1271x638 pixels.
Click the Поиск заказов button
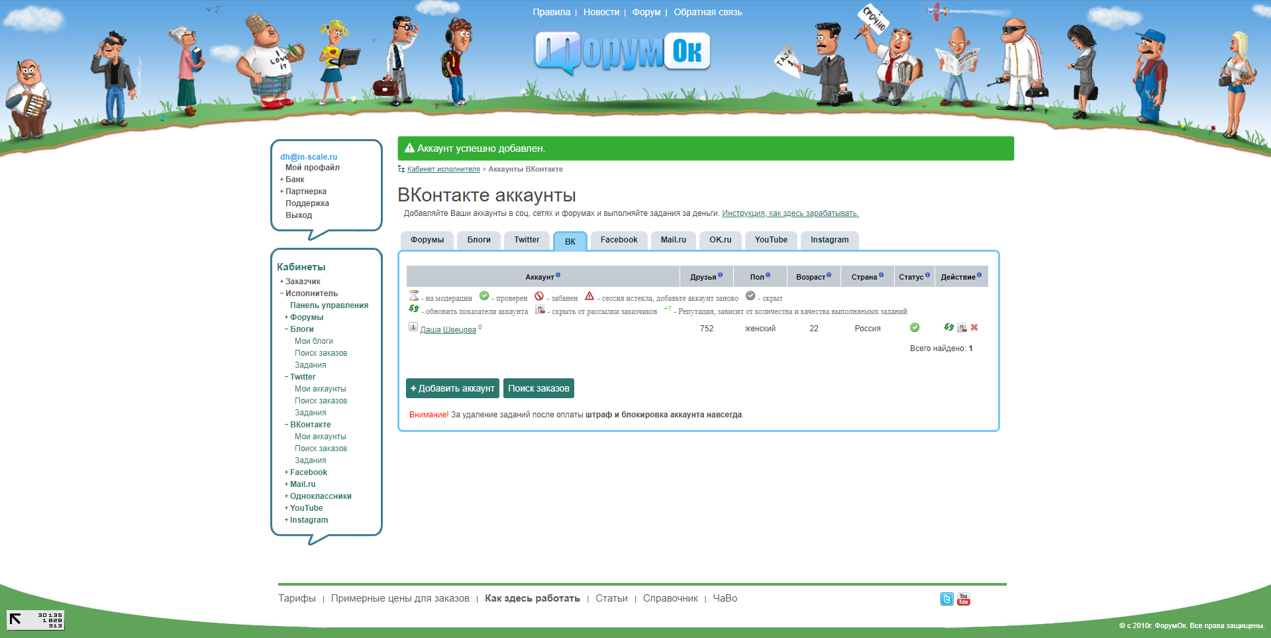pyautogui.click(x=538, y=388)
